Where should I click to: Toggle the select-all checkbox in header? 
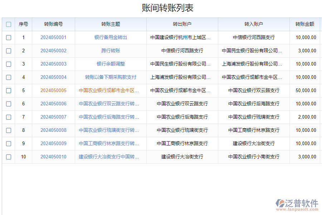(9, 24)
